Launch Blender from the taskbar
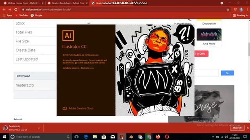 click(x=131, y=136)
